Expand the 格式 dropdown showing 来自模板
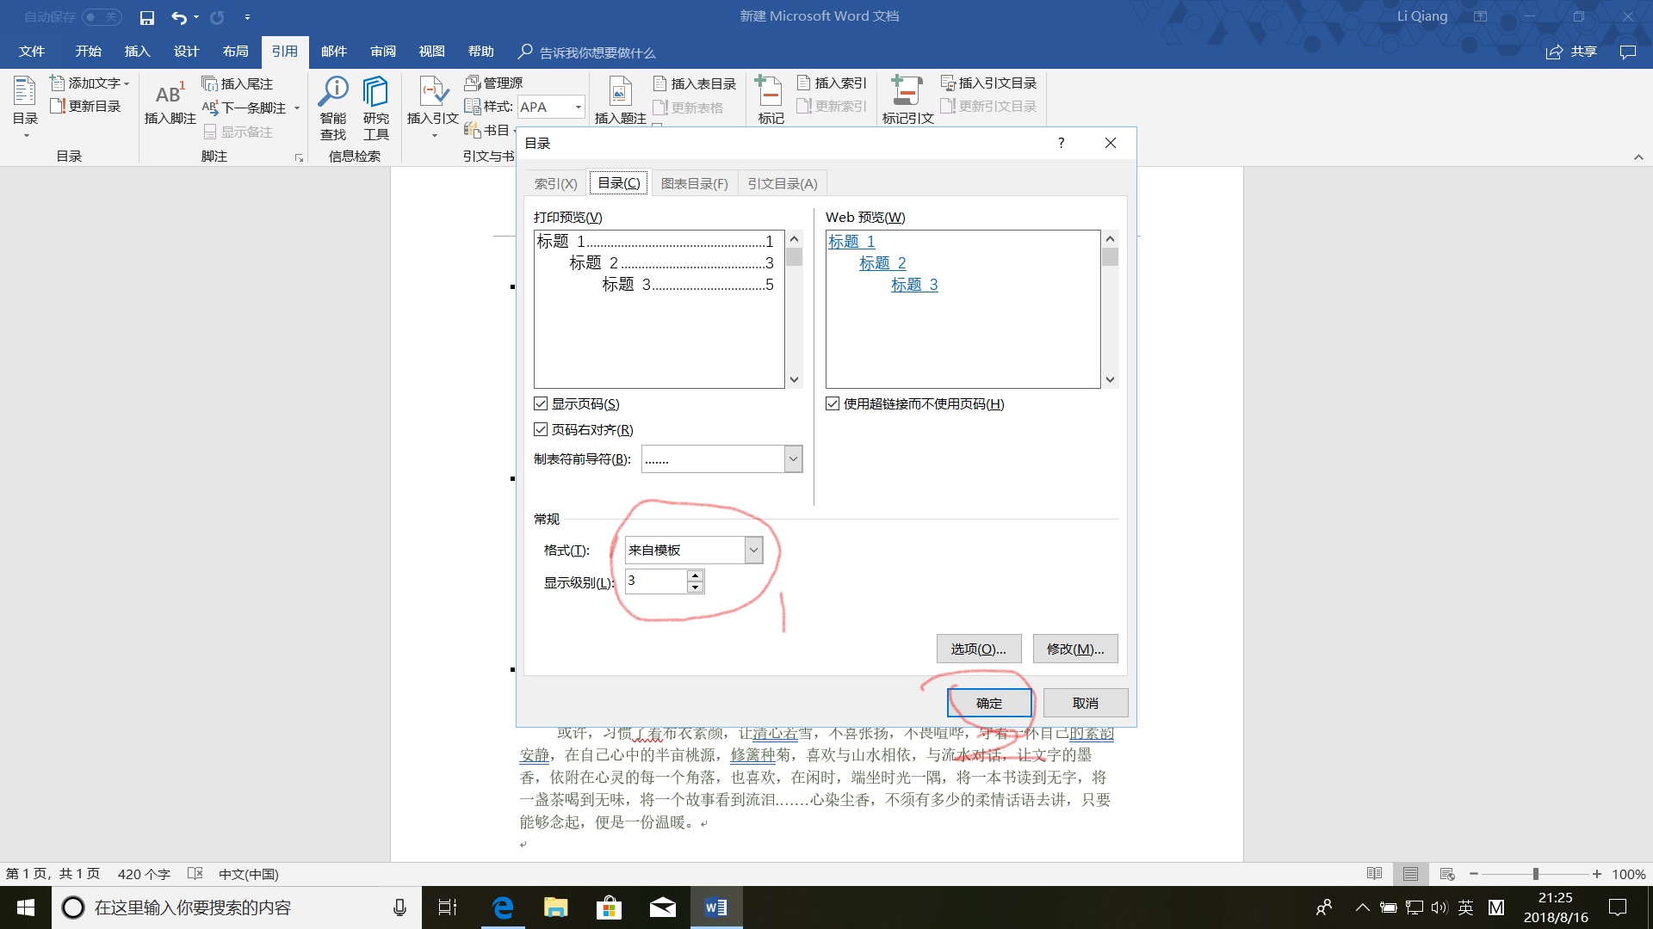Image resolution: width=1653 pixels, height=929 pixels. pos(753,550)
